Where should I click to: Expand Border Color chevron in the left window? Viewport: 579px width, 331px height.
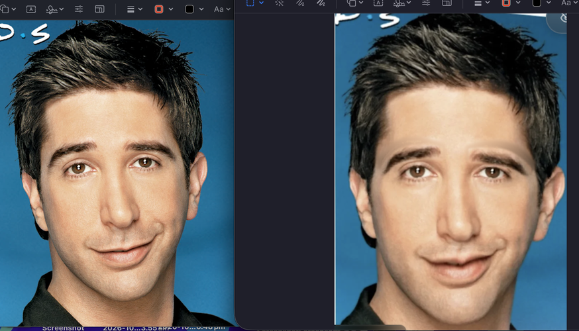click(171, 9)
